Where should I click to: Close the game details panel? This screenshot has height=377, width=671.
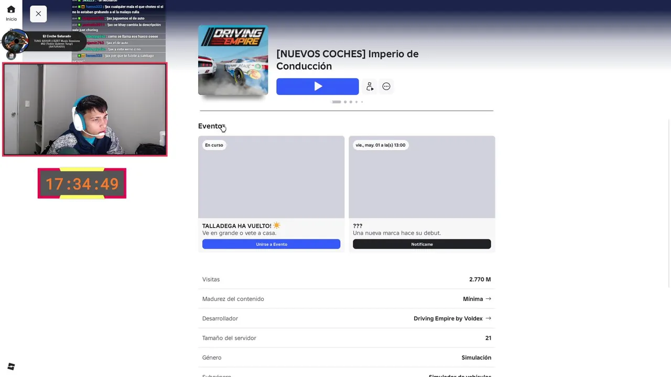(x=38, y=14)
